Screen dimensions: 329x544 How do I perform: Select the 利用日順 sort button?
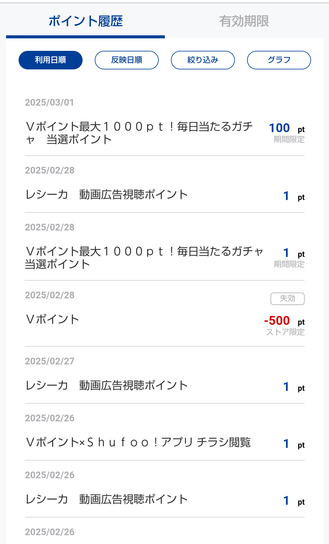coord(51,60)
